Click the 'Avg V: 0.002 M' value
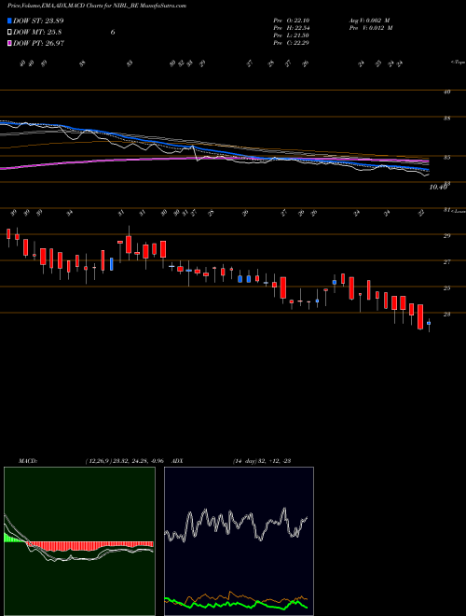 pos(371,21)
